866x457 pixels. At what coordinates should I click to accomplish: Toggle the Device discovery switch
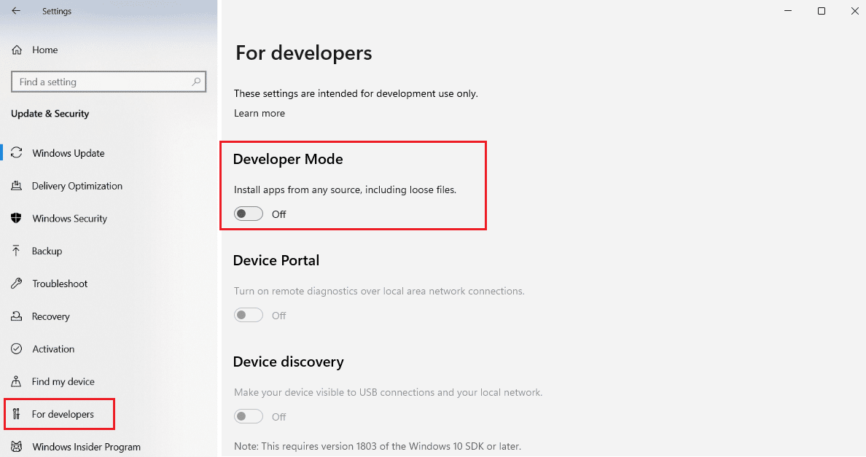click(x=249, y=416)
